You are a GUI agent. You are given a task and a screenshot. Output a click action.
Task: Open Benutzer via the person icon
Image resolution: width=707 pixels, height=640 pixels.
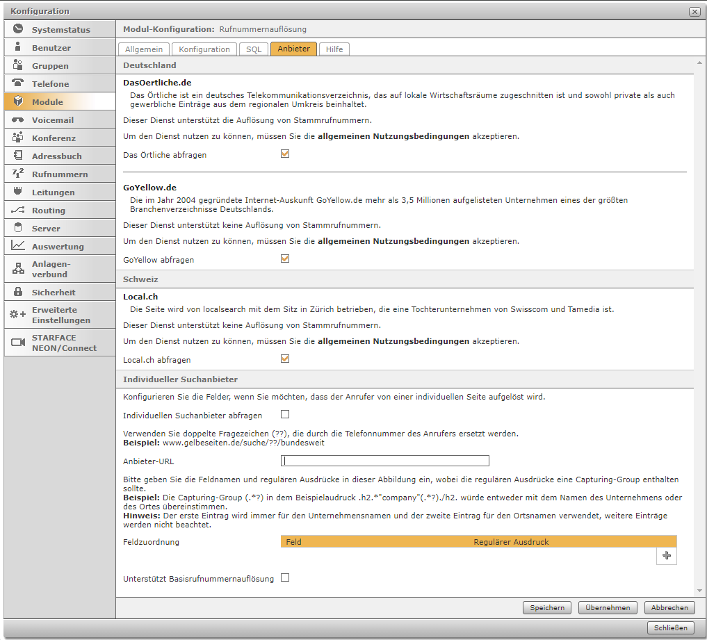coord(18,47)
